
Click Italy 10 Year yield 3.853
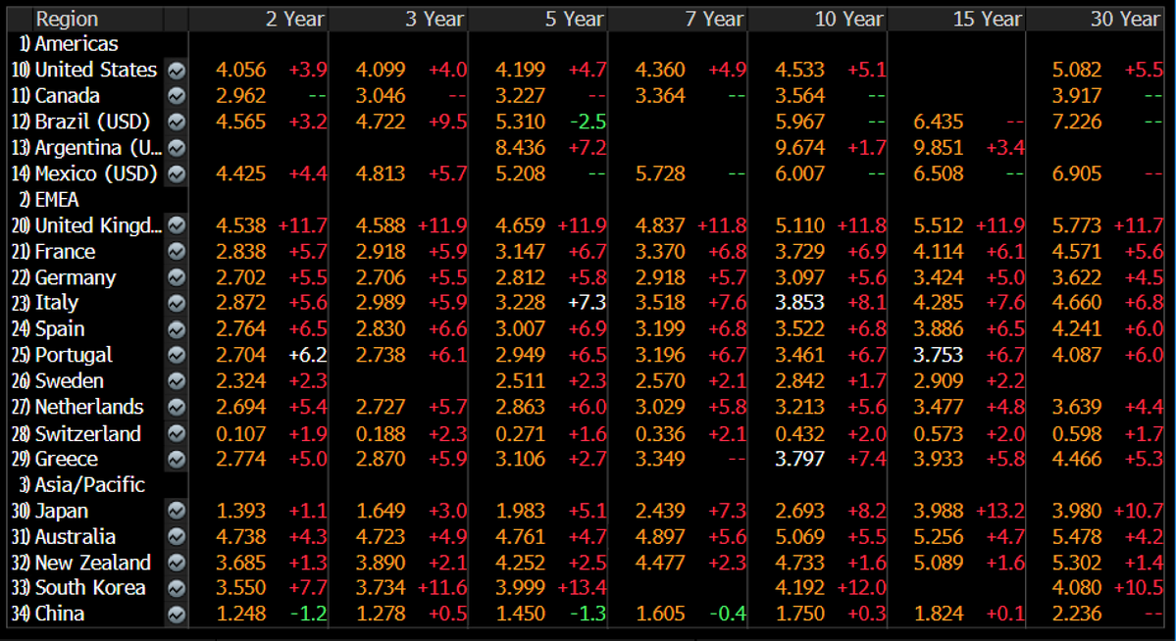800,304
